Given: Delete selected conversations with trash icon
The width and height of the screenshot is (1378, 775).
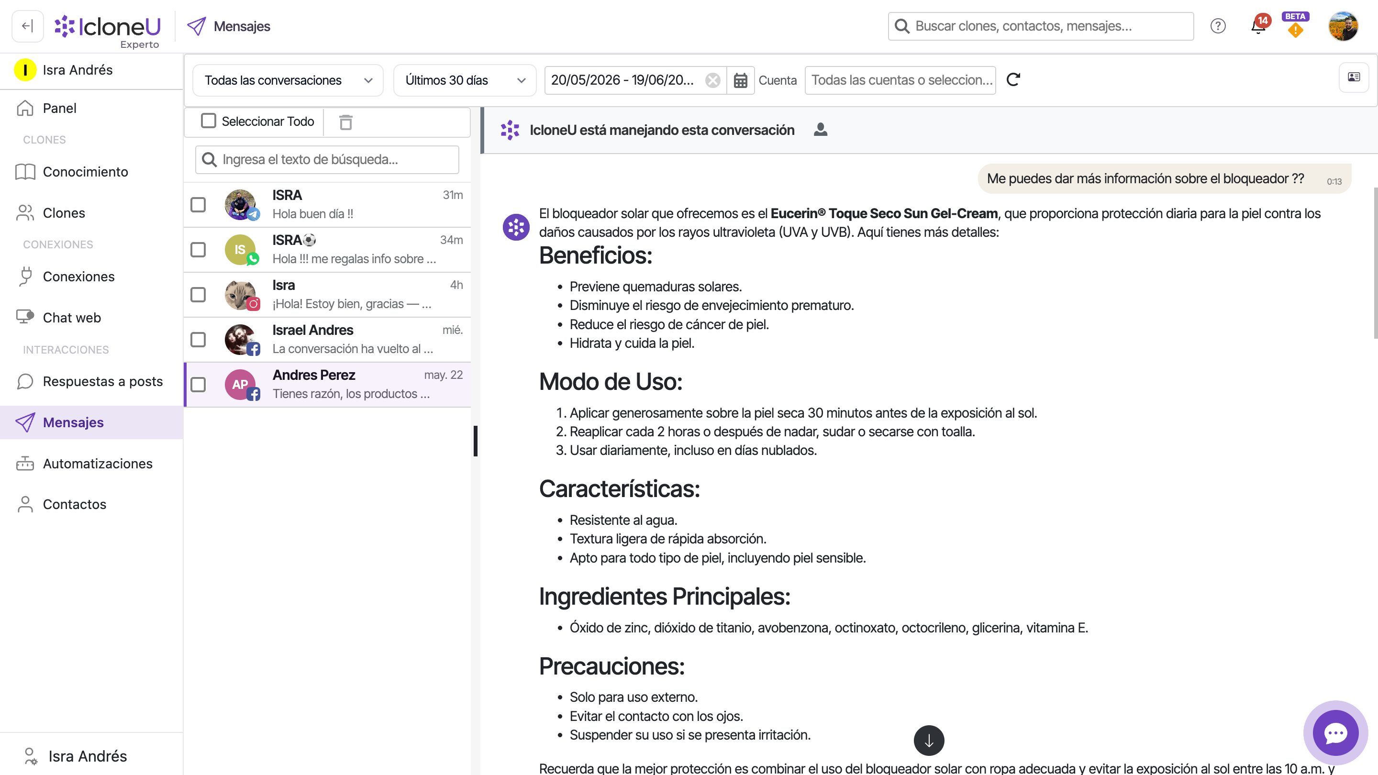Looking at the screenshot, I should [x=345, y=122].
